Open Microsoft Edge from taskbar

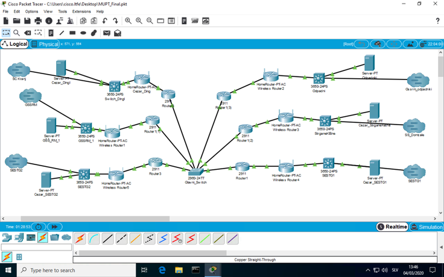coord(162,270)
